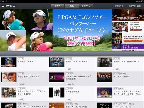Open お気に入り favorites
This screenshot has height=108, width=144.
(119, 6)
